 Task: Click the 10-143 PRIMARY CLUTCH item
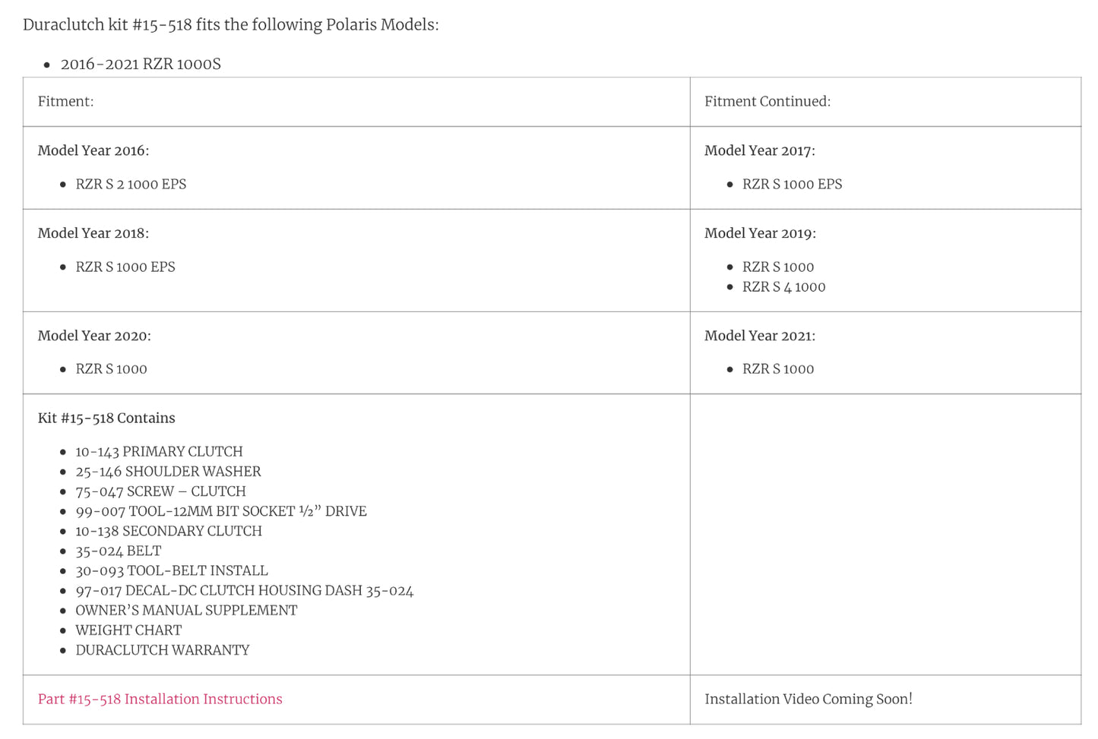point(159,451)
